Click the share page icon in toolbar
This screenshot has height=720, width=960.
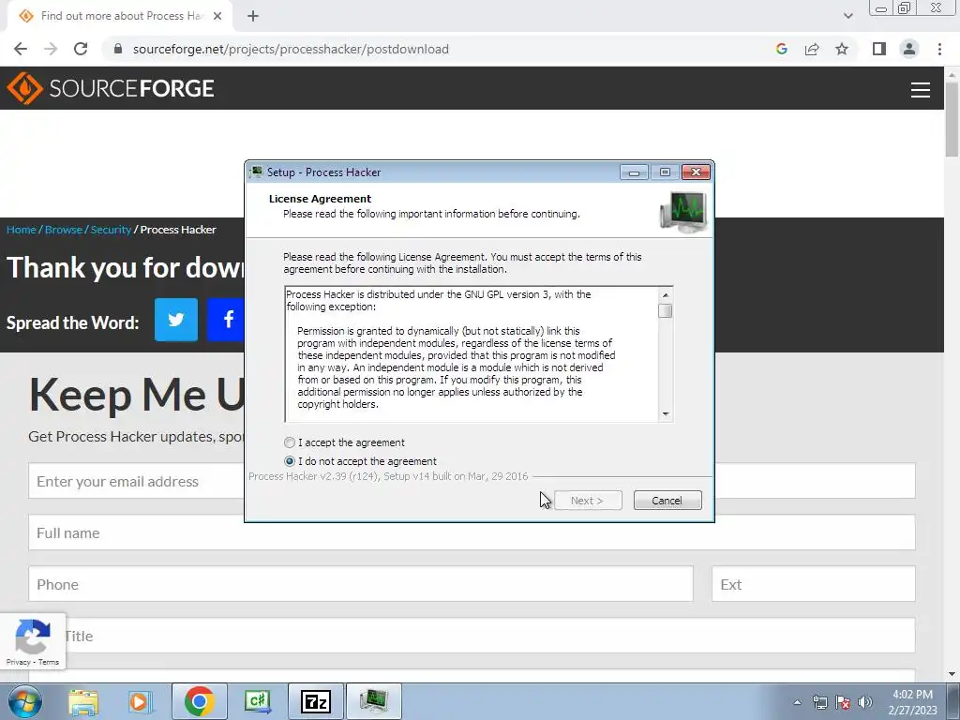click(x=812, y=49)
